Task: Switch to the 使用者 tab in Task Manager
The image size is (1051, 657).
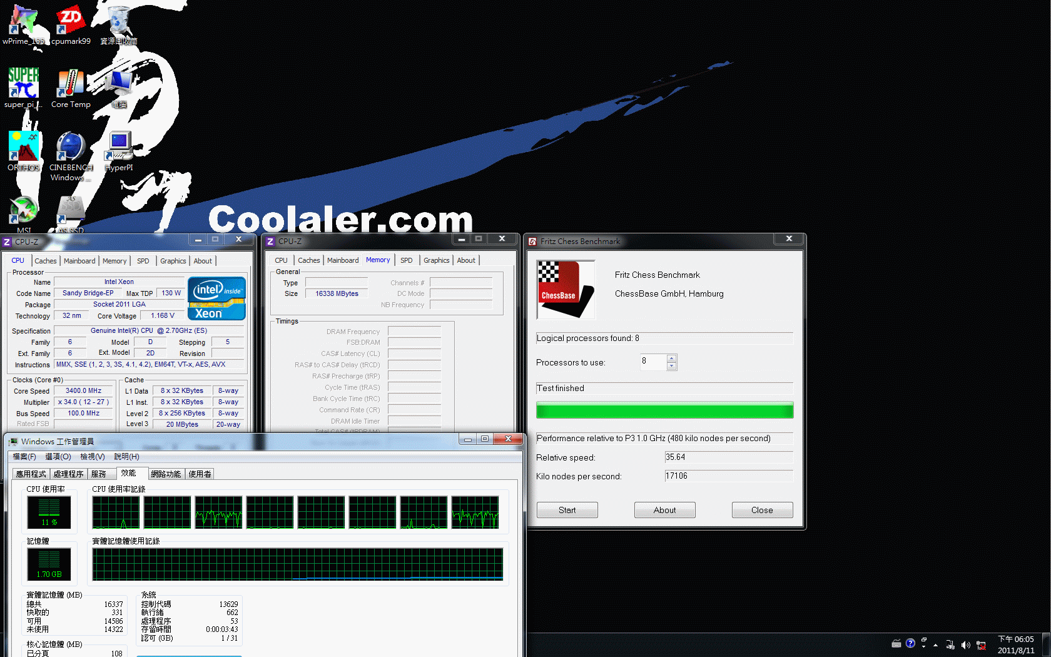Action: coord(200,474)
